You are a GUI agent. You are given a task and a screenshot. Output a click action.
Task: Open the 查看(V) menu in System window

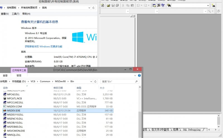pyautogui.click(x=5, y=14)
